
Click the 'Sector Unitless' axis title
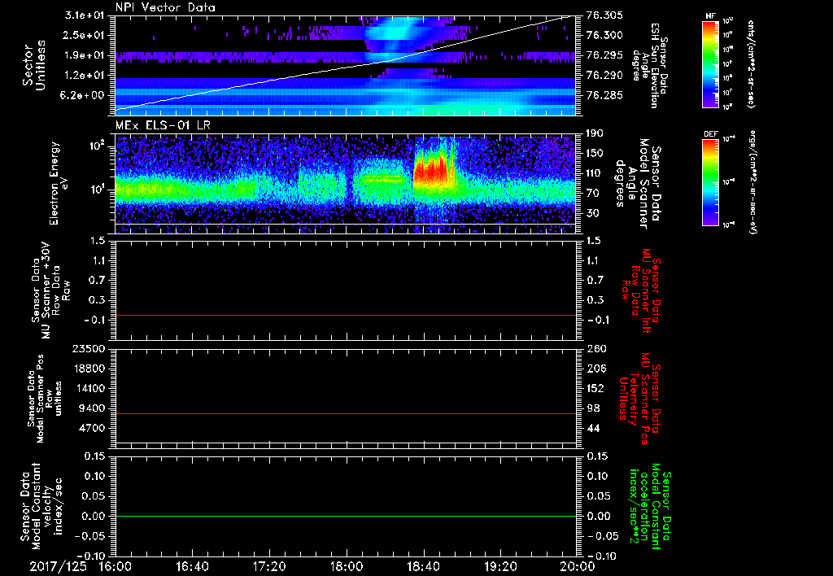(33, 65)
